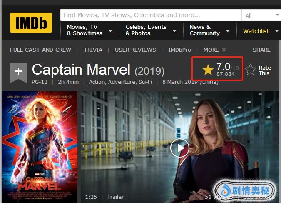The height and width of the screenshot is (203, 281).
Task: View the 87,884 user ratings count
Action: 226,74
